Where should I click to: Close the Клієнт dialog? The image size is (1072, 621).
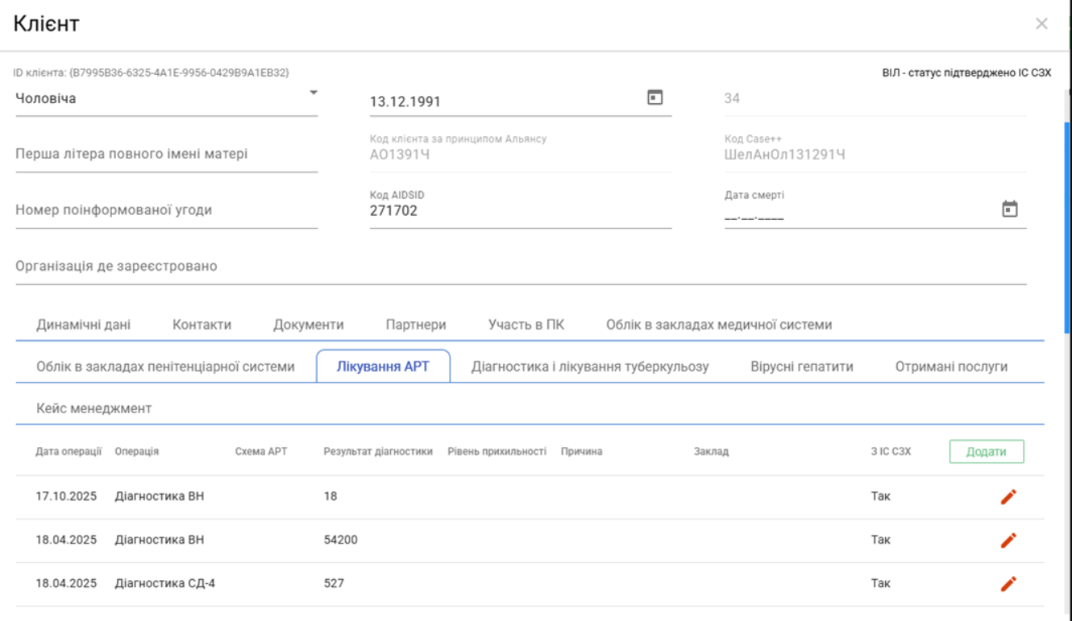point(1041,24)
